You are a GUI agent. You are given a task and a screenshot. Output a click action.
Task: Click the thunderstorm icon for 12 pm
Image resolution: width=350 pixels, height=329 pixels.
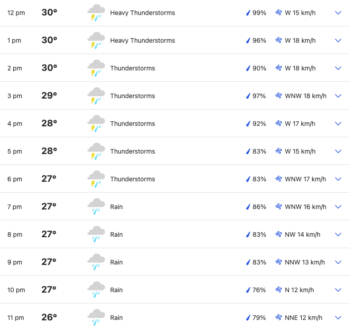point(96,13)
